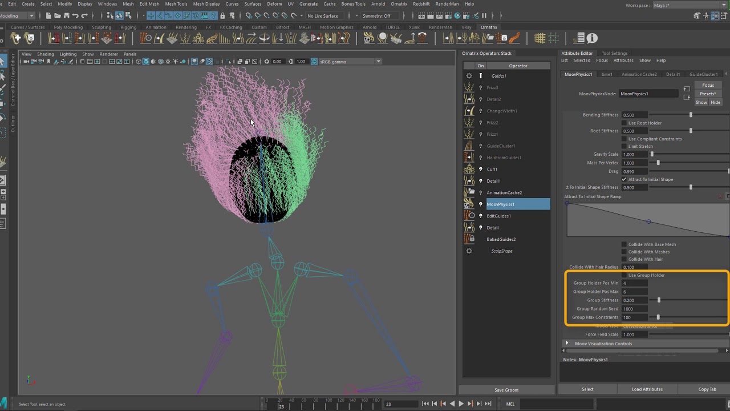Go to start of playback range
Viewport: 730px width, 411px height.
pyautogui.click(x=425, y=404)
